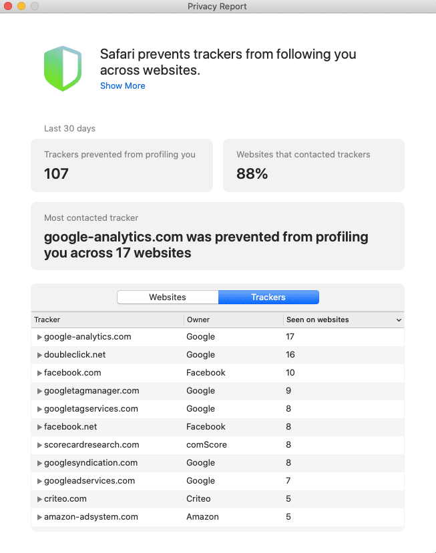436x553 pixels.
Task: Expand googletagmanager.com disclosure triangle
Action: [39, 391]
